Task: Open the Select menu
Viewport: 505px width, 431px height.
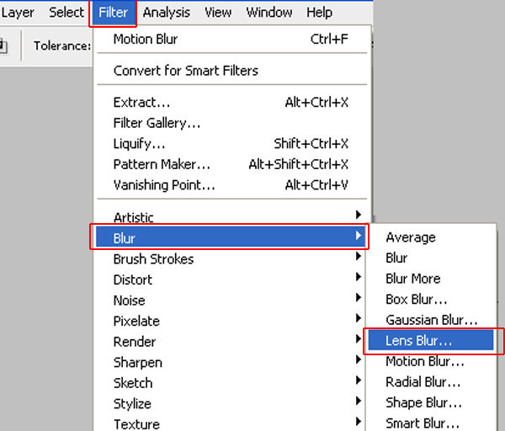Action: click(66, 13)
